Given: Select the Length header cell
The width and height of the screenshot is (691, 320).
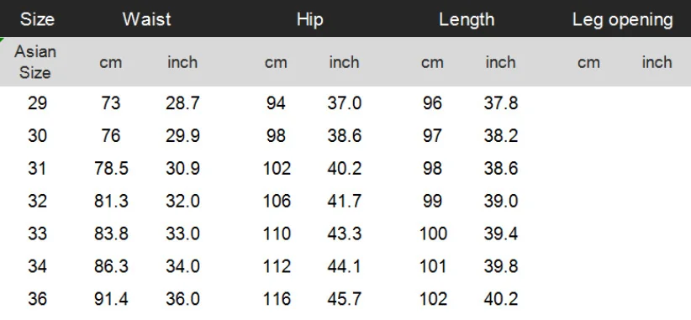Looking at the screenshot, I should pyautogui.click(x=467, y=19).
